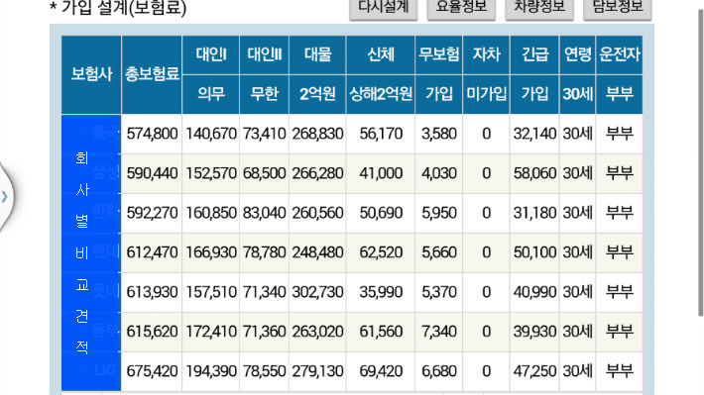Click the value 248,480

[x=317, y=252]
